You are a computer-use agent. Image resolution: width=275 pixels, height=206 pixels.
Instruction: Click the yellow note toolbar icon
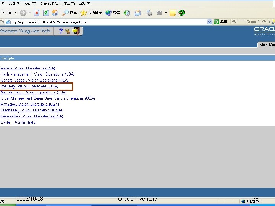tap(172, 13)
